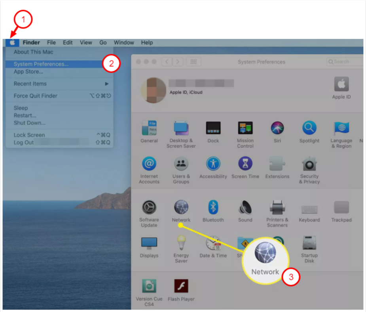Open the View menu

[86, 42]
